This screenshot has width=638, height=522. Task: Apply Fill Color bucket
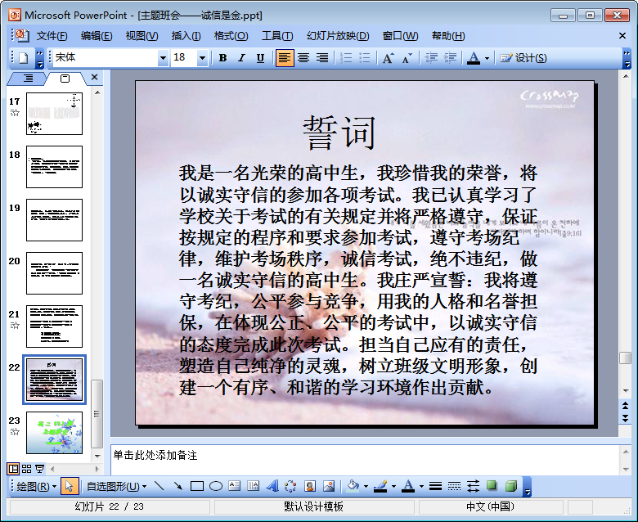click(353, 486)
